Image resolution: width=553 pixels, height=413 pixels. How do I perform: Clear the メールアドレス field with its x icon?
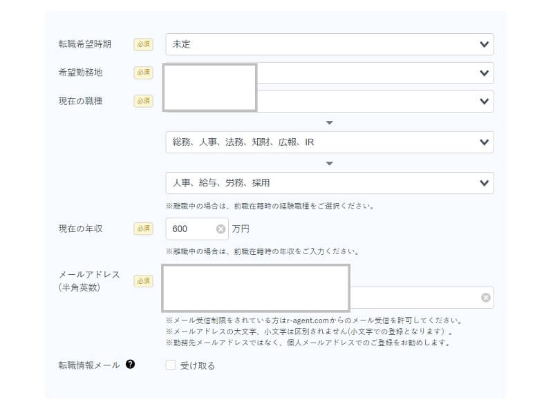click(x=486, y=298)
